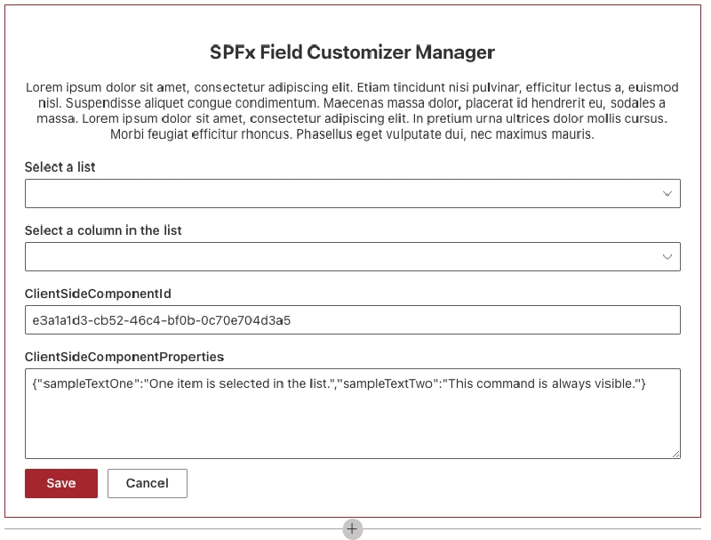Click the textarea resize grip
The width and height of the screenshot is (711, 540).
(675, 454)
